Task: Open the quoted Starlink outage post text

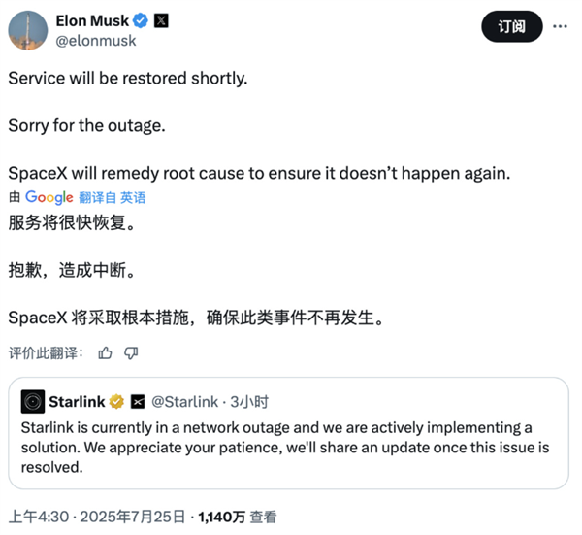Action: click(281, 447)
